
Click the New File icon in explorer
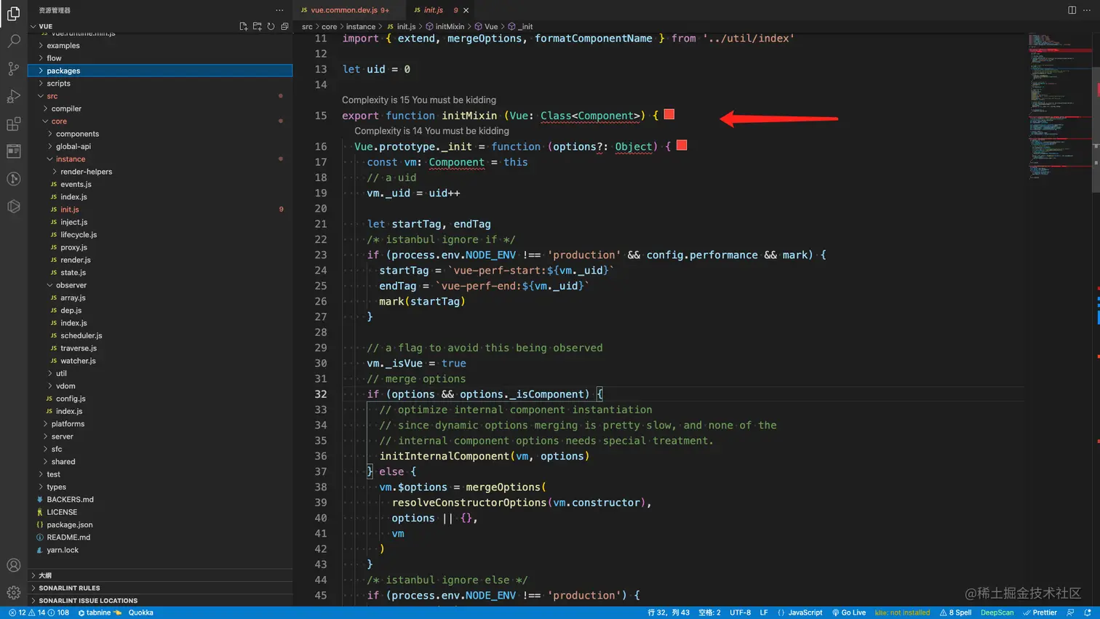(x=243, y=26)
